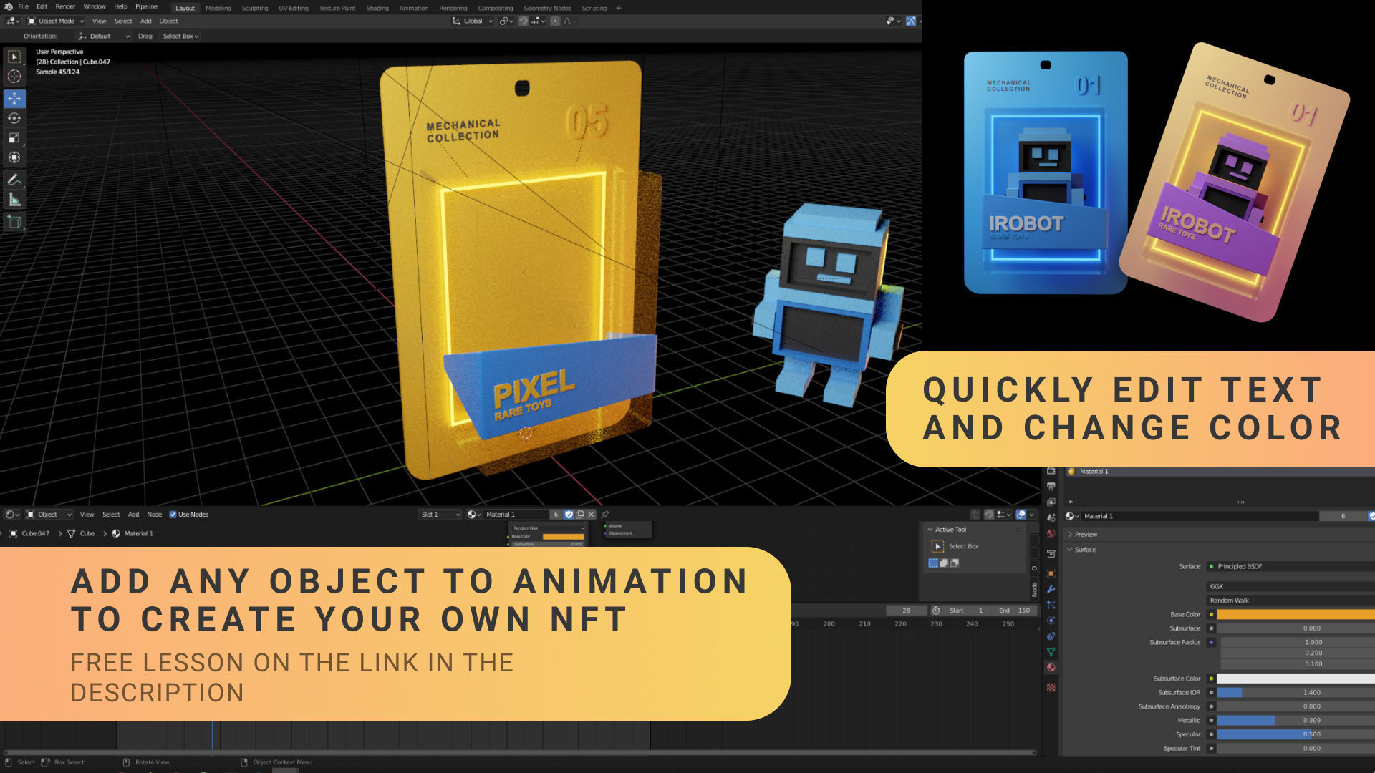Open the Render menu

coord(65,7)
